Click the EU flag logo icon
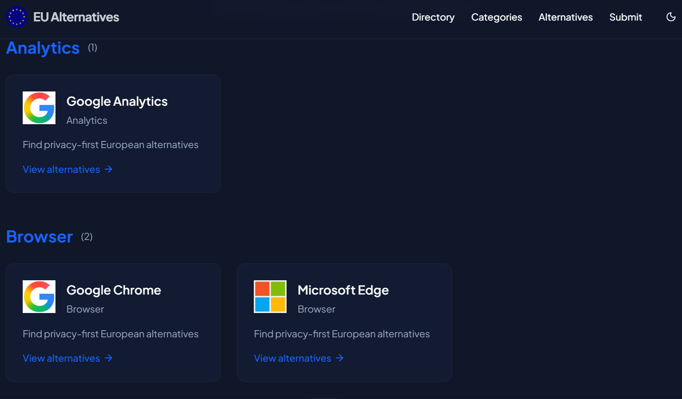This screenshot has height=399, width=682. click(x=17, y=17)
